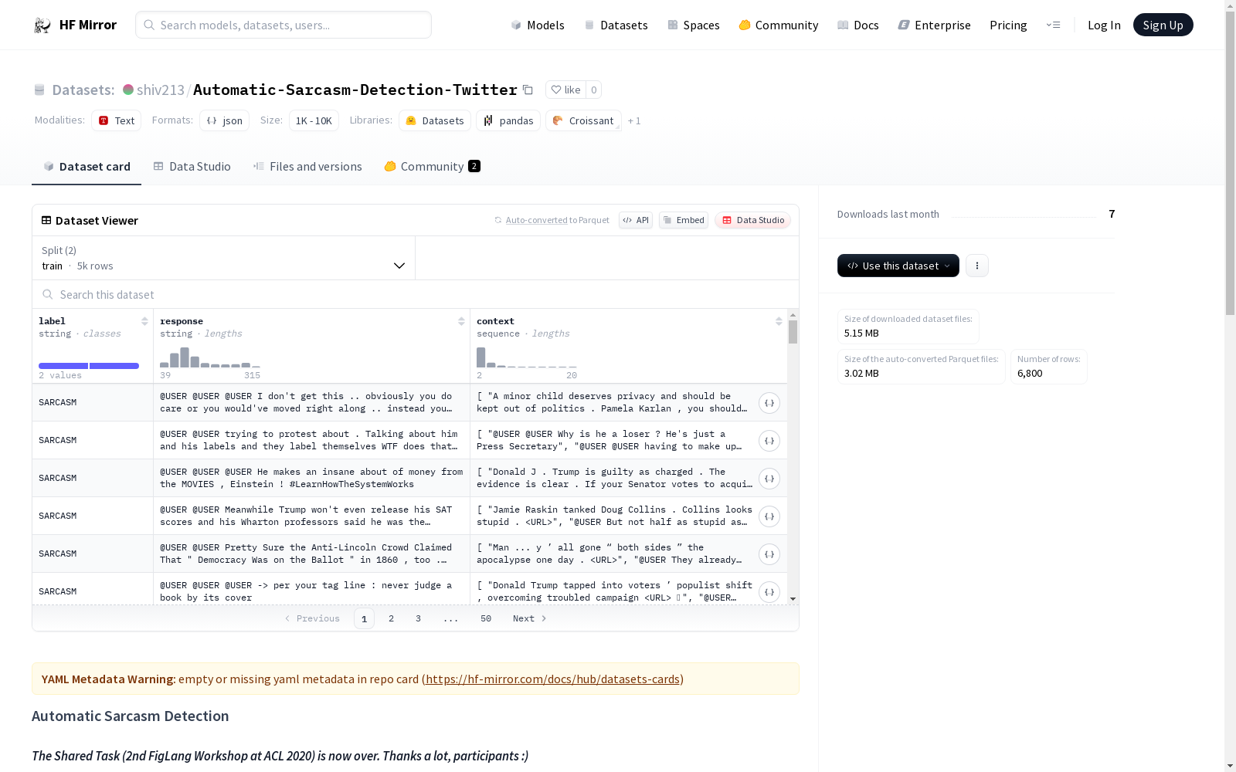Open the API button in Dataset Viewer

pyautogui.click(x=636, y=220)
